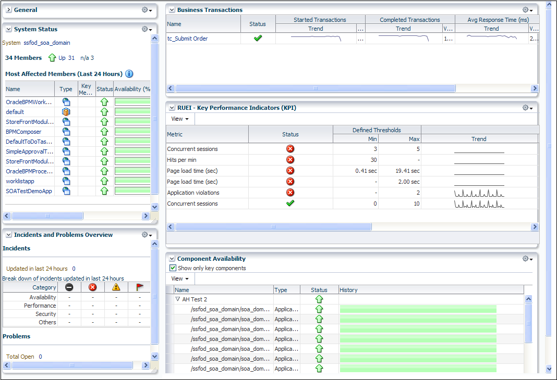The image size is (557, 380).
Task: Click the red flag escalation category icon
Action: point(140,287)
